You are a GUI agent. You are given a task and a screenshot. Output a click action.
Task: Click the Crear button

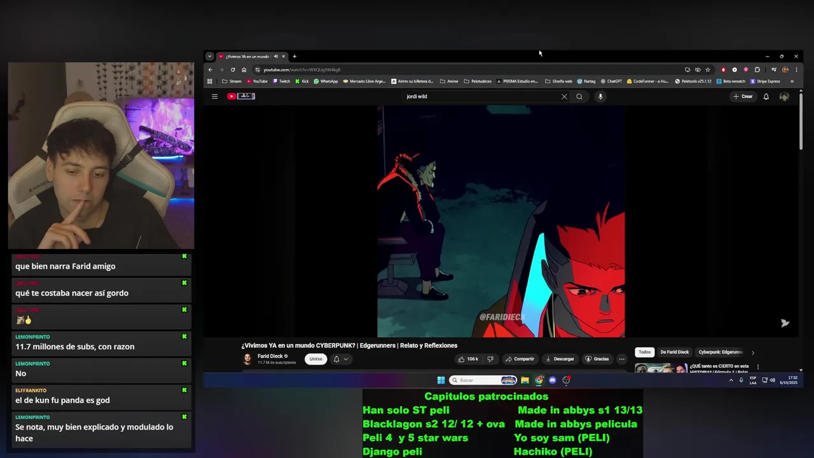coord(743,97)
